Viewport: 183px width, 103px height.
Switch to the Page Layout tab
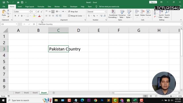pos(30,7)
